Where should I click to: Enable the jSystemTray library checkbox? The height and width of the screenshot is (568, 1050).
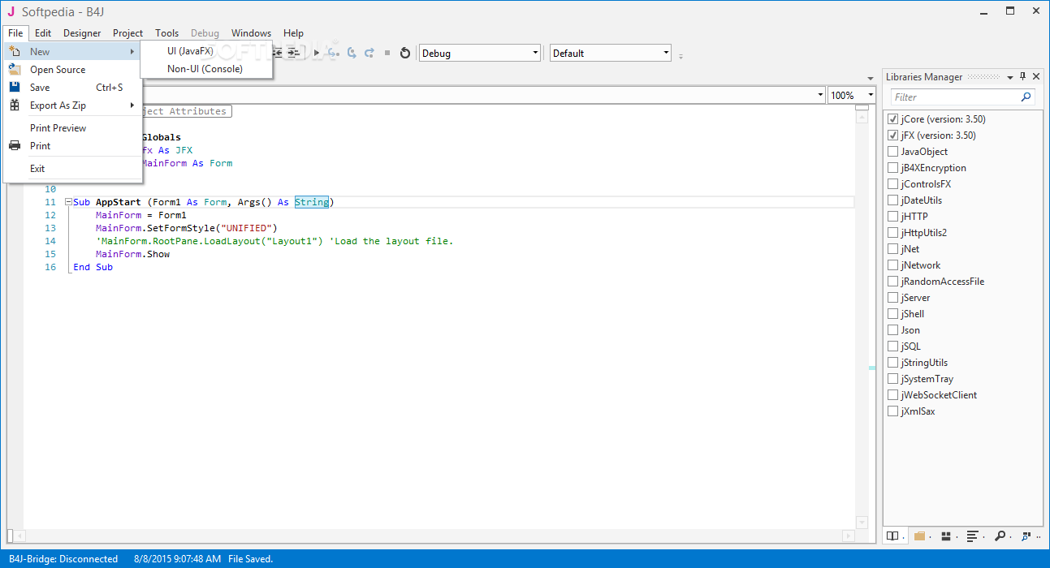coord(893,379)
